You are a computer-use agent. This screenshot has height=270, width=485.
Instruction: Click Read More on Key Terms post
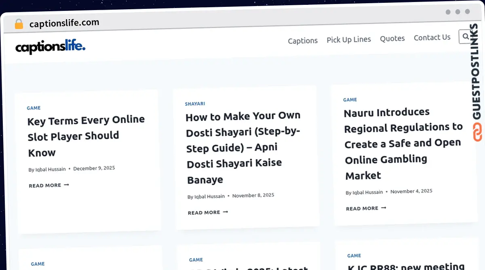(49, 185)
